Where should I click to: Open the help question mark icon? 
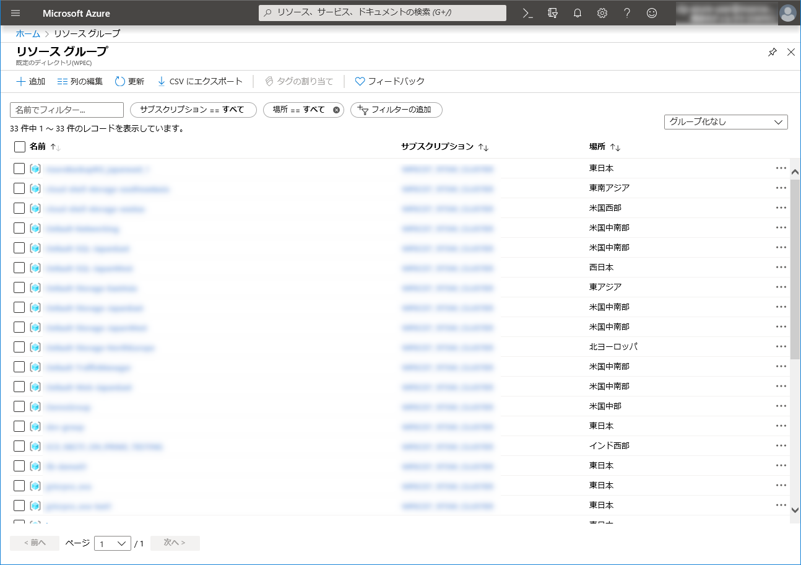[x=627, y=13]
